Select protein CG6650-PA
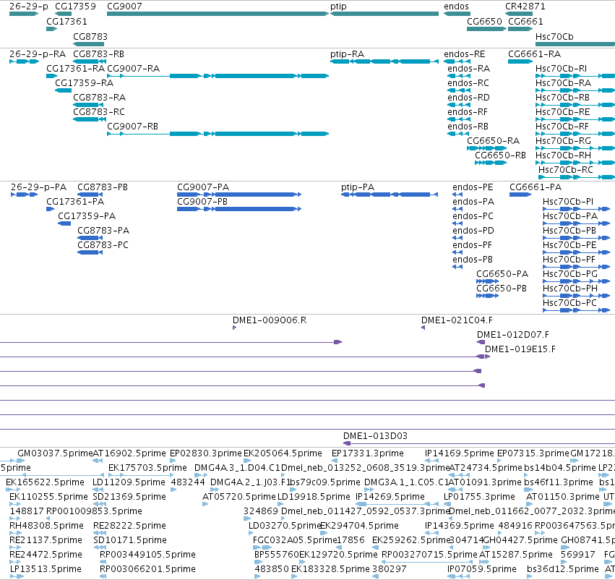The height and width of the screenshot is (580, 615). (488, 281)
